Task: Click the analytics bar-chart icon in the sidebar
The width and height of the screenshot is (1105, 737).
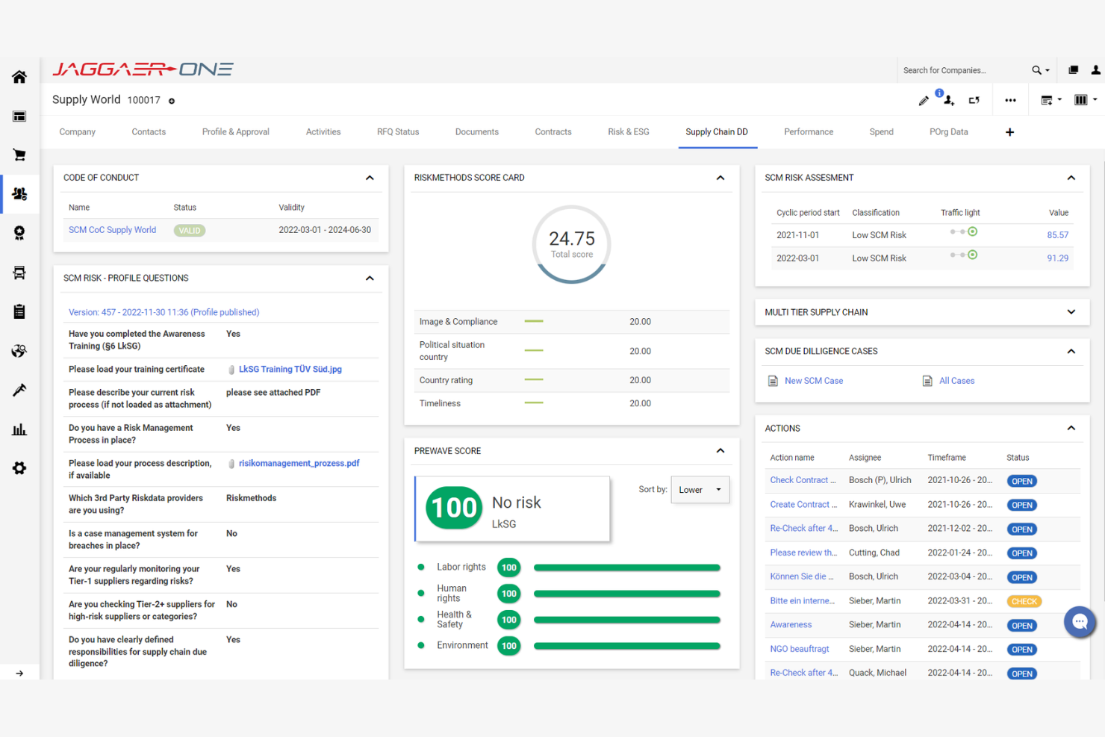Action: [19, 429]
